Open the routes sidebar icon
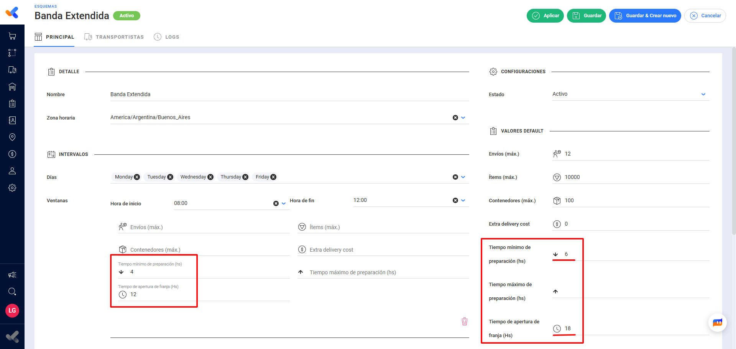Screen dimensions: 736x349 [12, 53]
